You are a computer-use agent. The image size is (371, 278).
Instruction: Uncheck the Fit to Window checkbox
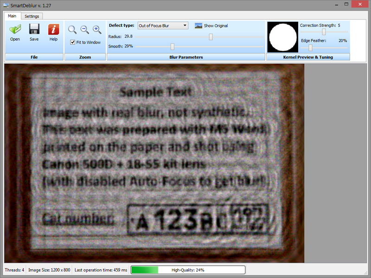(x=73, y=42)
